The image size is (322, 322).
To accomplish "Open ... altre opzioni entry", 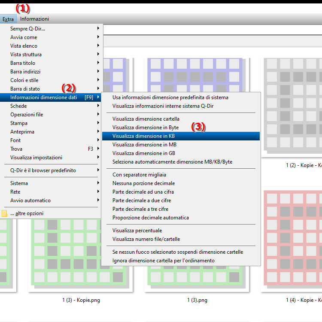I will (51, 213).
